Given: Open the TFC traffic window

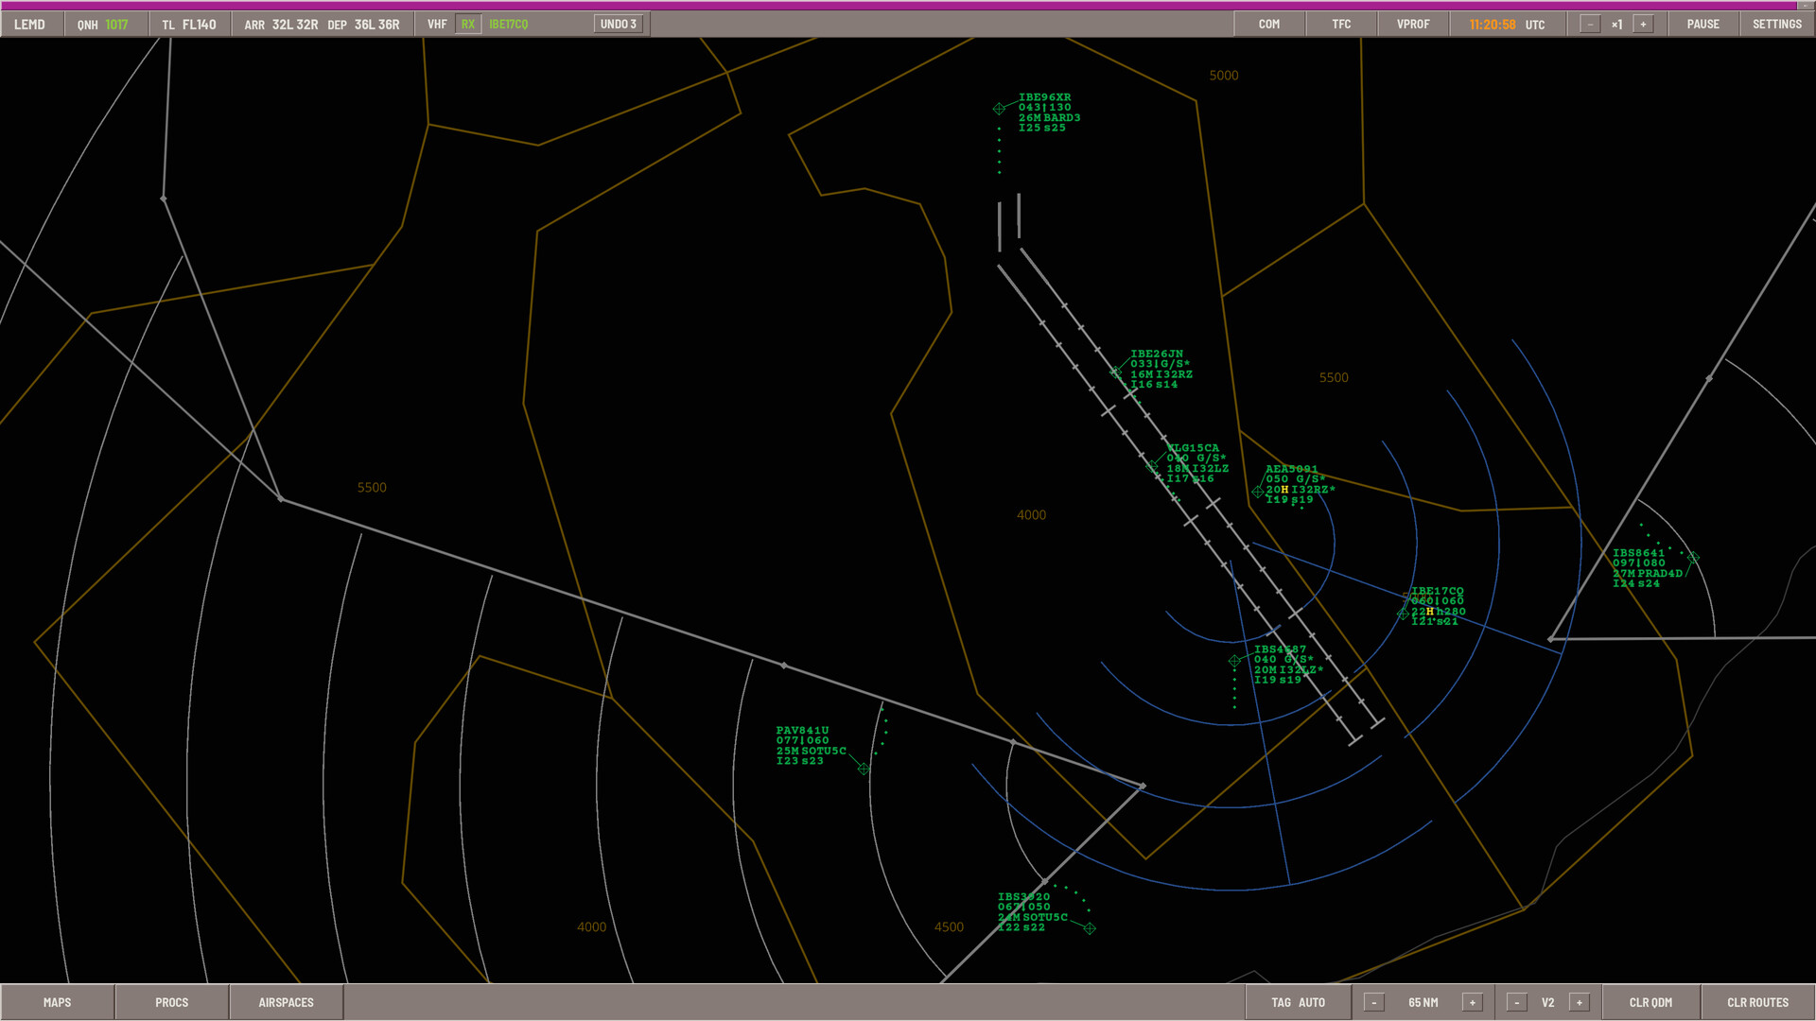Looking at the screenshot, I should click(x=1341, y=25).
